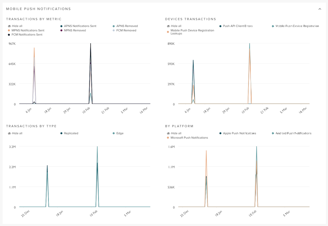Image resolution: width=328 pixels, height=226 pixels.
Task: Click the eye icon in Transactions by Type
Action: [x=9, y=133]
